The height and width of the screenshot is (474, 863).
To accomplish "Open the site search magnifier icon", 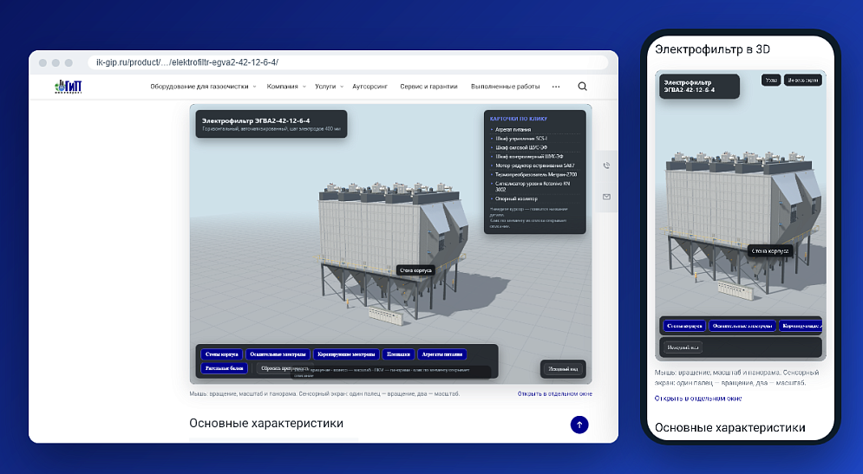I will click(x=582, y=87).
